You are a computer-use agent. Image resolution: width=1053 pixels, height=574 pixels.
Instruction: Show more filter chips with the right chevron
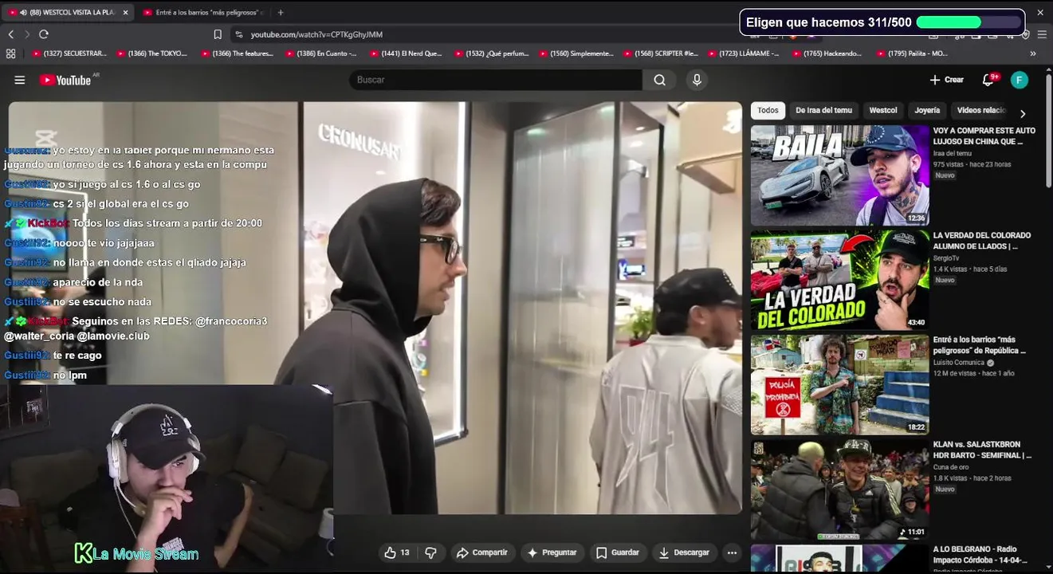coord(1023,114)
